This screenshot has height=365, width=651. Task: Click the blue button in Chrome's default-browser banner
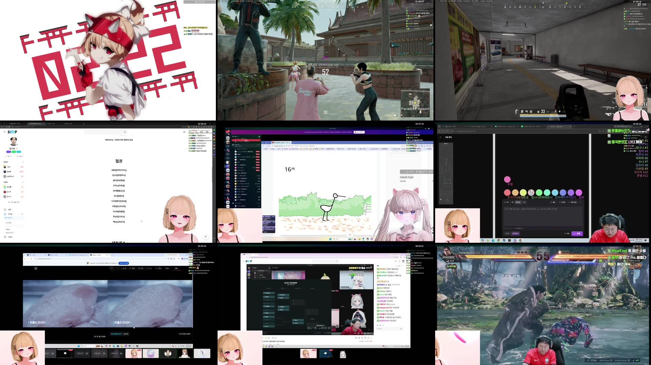point(124,263)
